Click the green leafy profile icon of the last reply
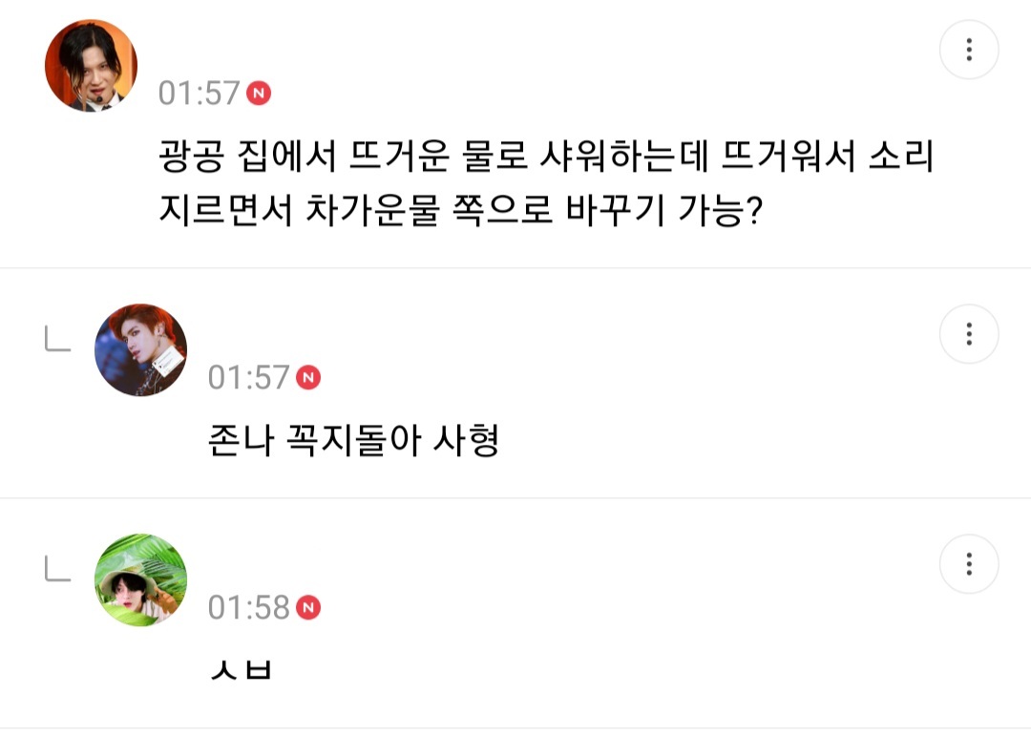Viewport: 1031px width, 736px height. coord(140,579)
